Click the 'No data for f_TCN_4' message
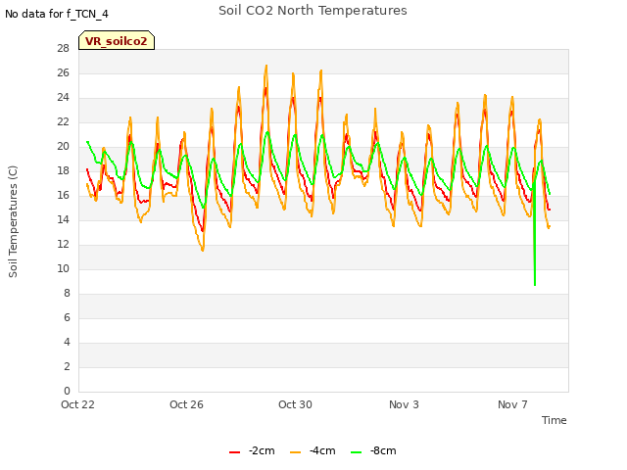 point(57,14)
